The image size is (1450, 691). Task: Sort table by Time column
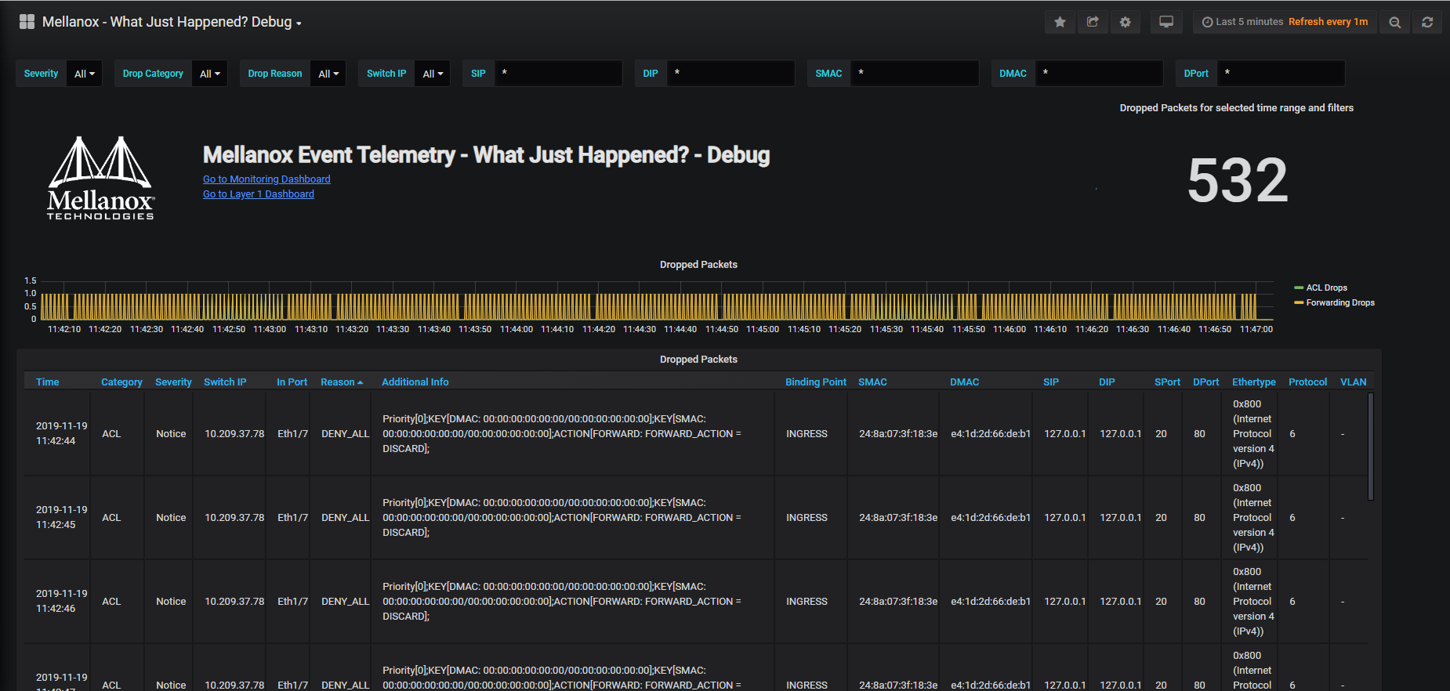tap(48, 382)
